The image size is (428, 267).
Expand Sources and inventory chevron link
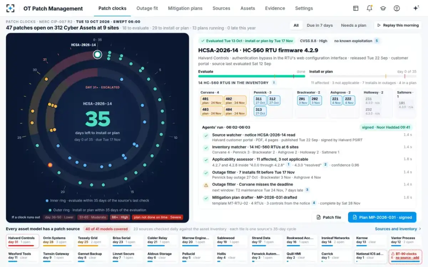tap(398, 229)
